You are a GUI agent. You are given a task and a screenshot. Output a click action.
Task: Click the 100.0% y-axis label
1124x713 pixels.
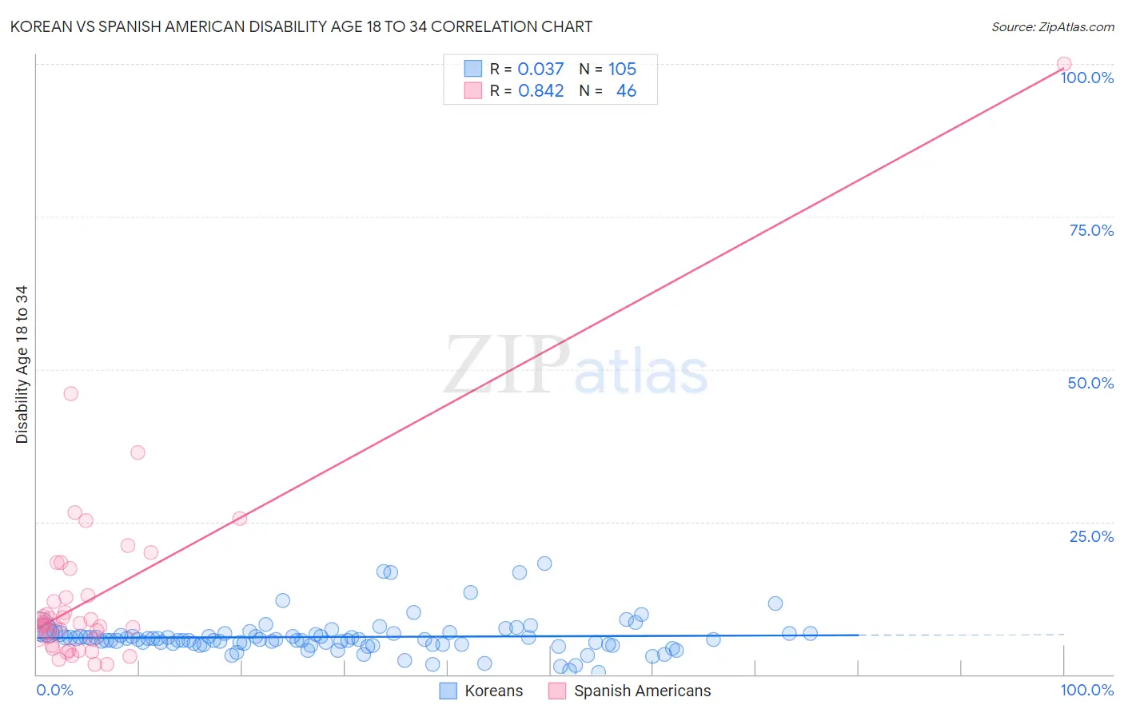pyautogui.click(x=1087, y=78)
